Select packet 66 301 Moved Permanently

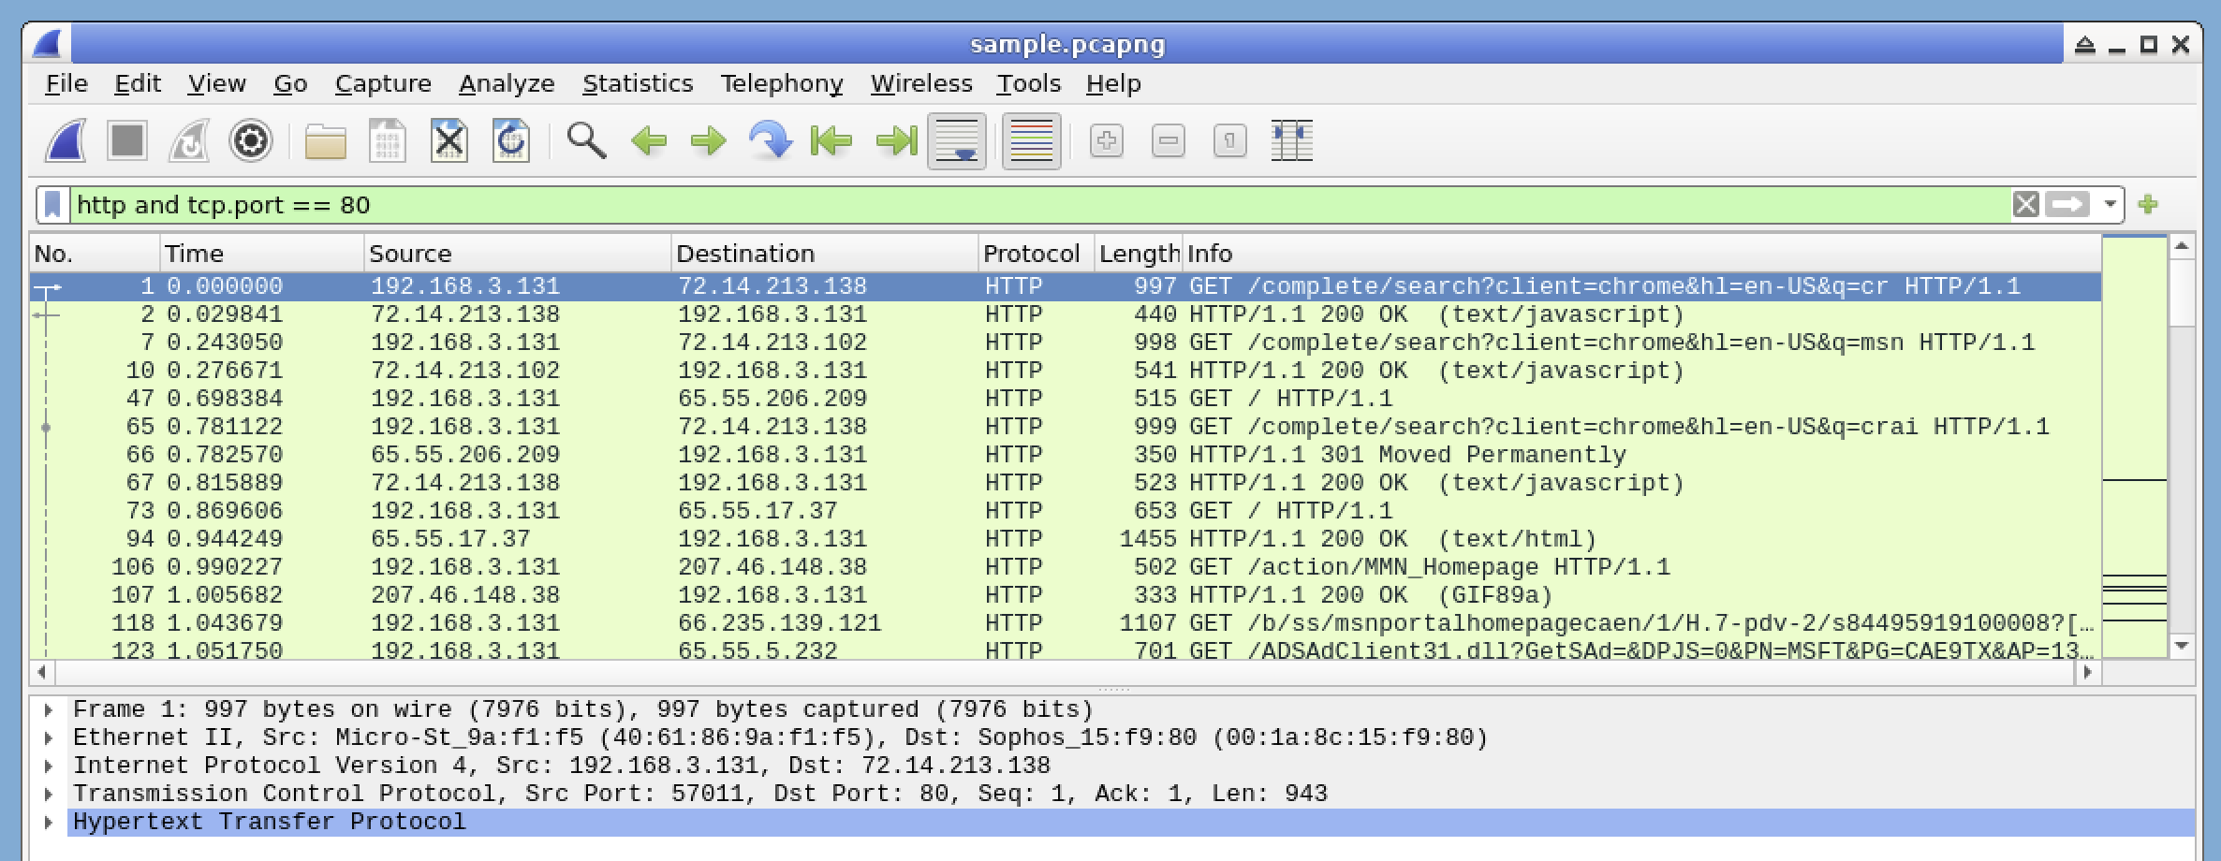1066,455
